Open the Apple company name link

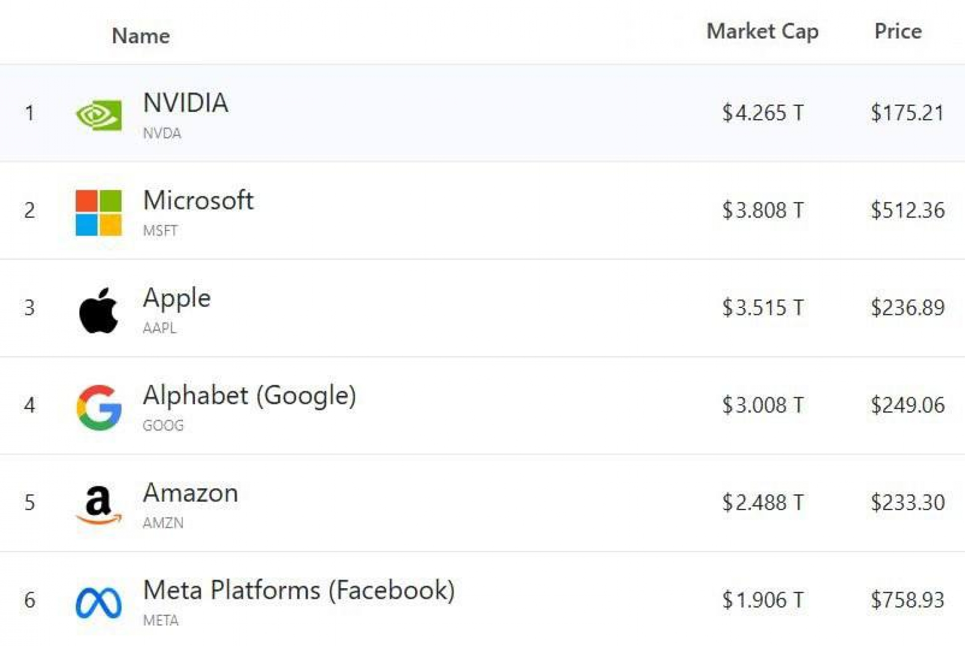pyautogui.click(x=177, y=298)
